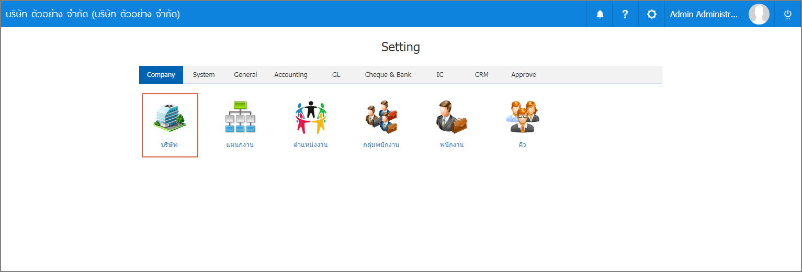
Task: Open the กลุ่มพนักงาน employee group icon
Action: [381, 117]
